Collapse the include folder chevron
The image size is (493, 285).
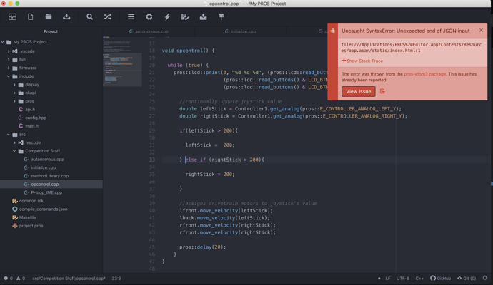pos(9,76)
